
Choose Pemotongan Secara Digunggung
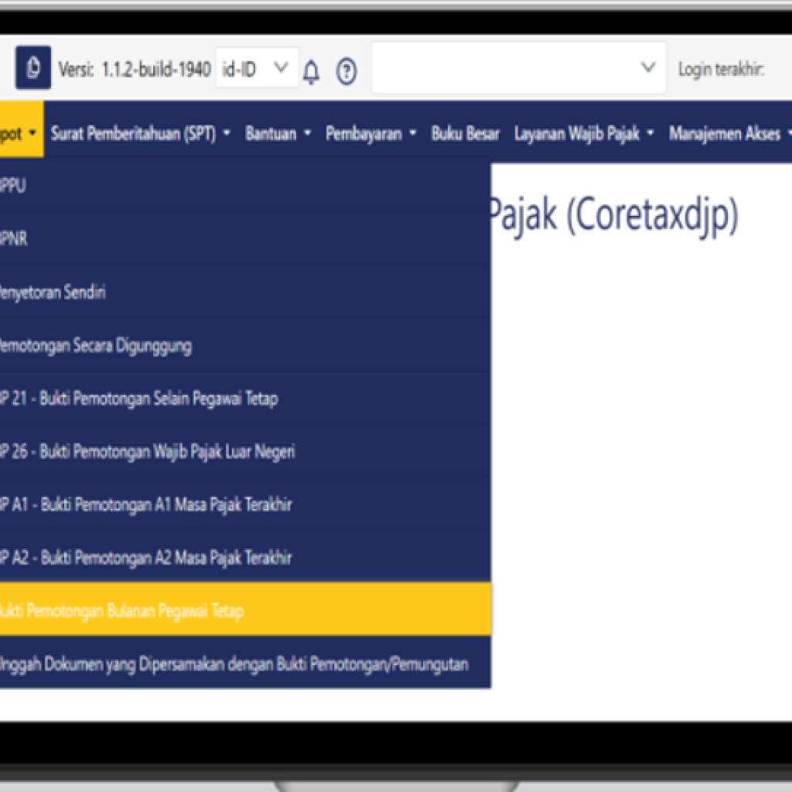(94, 346)
